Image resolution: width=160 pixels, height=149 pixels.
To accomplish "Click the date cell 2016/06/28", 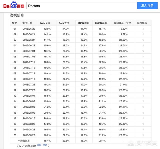I will (x=29, y=45).
